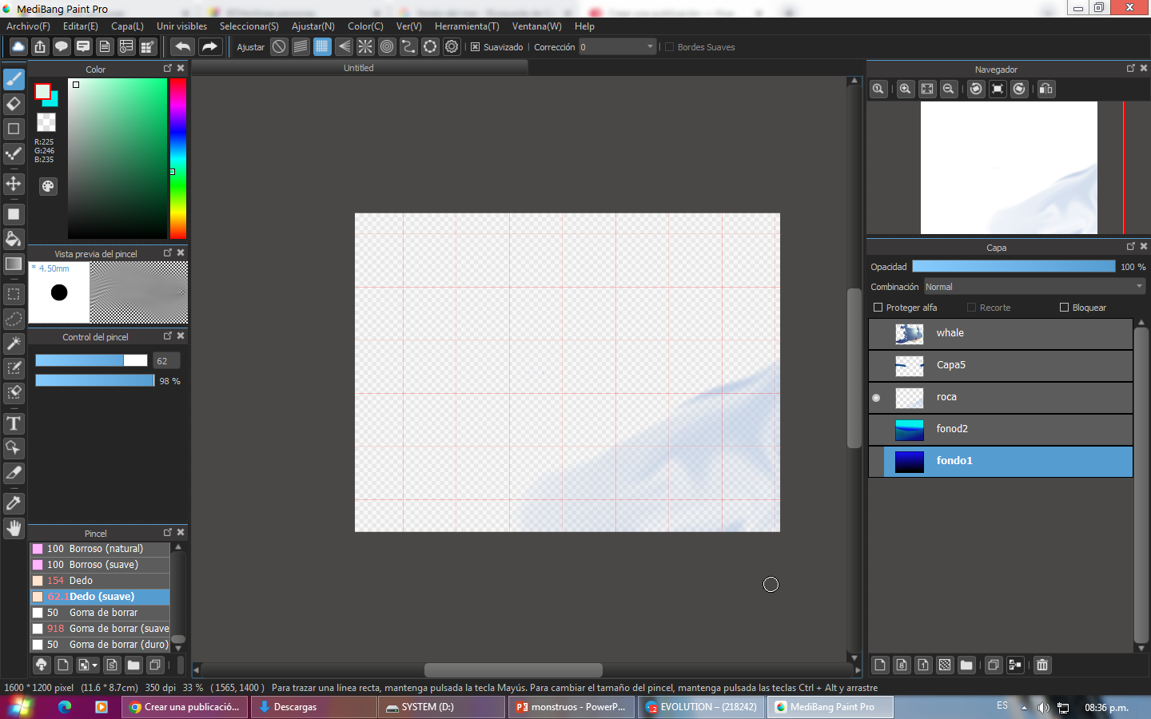Click the brush size slider

91,361
